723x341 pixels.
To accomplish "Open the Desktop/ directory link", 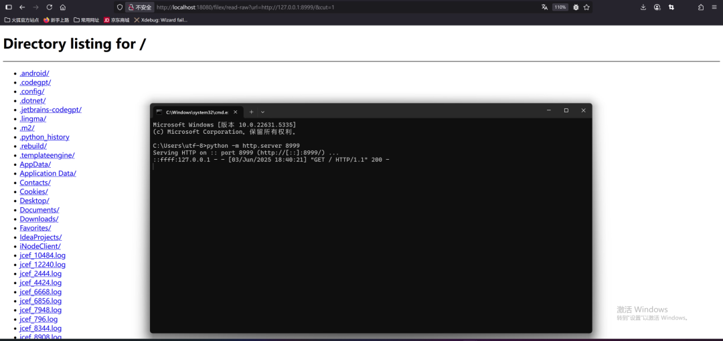I will tap(34, 201).
